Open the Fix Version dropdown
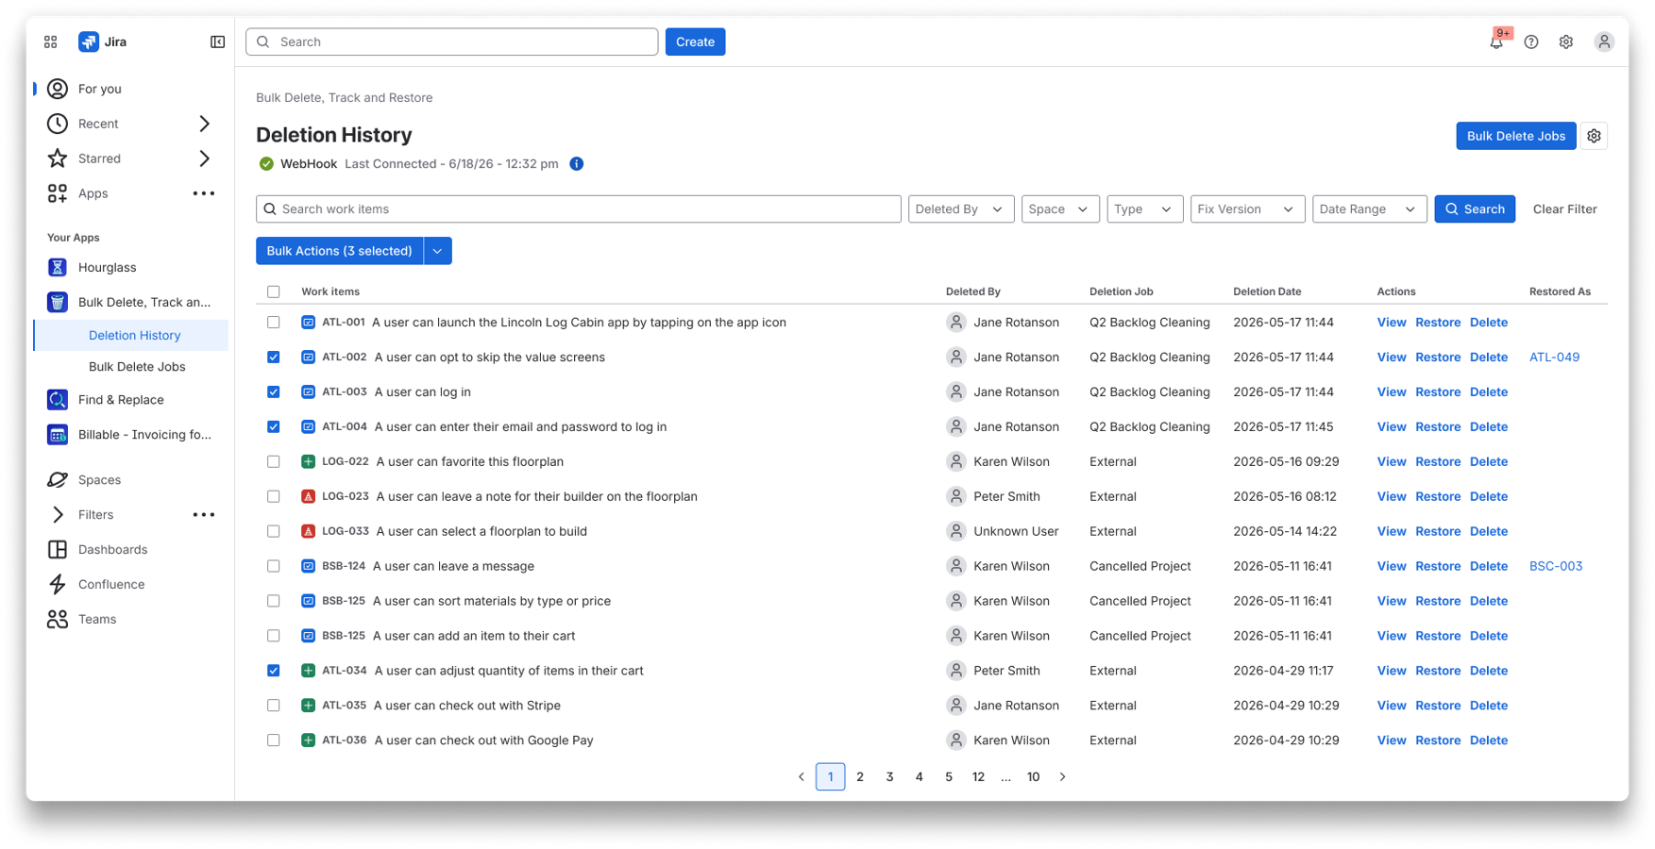This screenshot has width=1655, height=849. [x=1247, y=209]
